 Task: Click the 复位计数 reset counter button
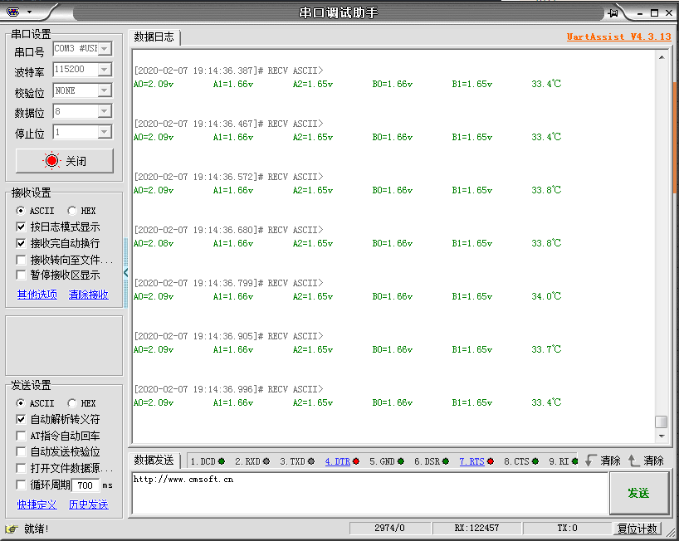(637, 529)
